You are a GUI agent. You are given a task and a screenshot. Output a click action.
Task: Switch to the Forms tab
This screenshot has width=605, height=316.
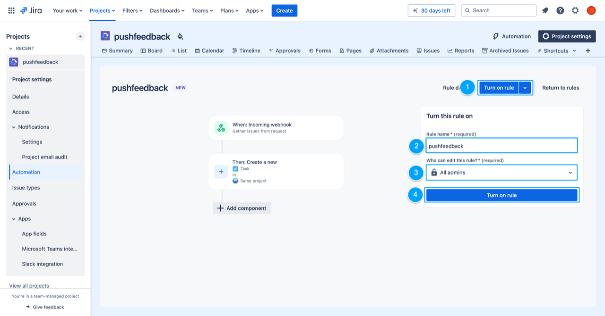[320, 50]
